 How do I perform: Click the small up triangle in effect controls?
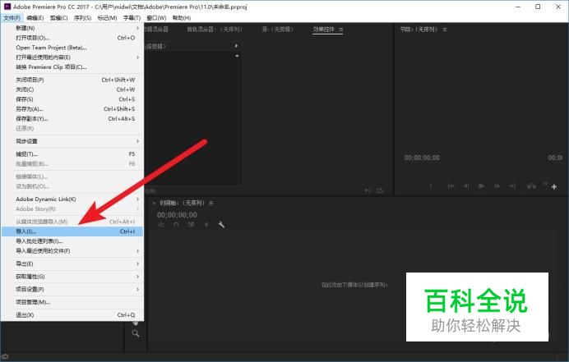tap(237, 56)
